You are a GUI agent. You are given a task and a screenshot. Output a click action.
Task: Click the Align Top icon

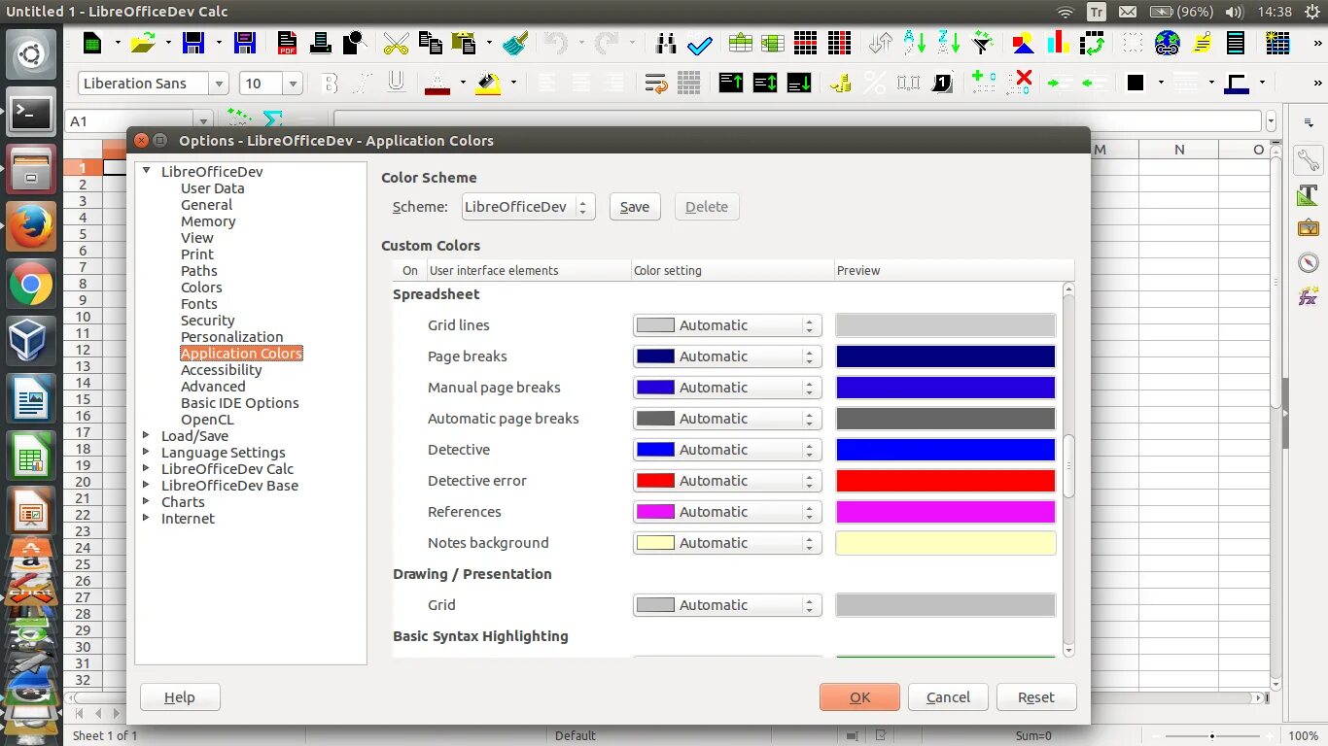click(x=731, y=84)
